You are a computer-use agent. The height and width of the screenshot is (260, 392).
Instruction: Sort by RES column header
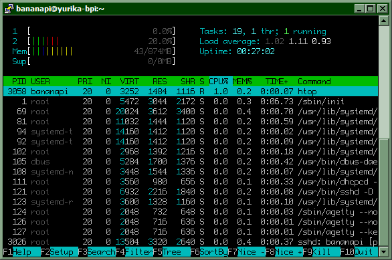(159, 82)
